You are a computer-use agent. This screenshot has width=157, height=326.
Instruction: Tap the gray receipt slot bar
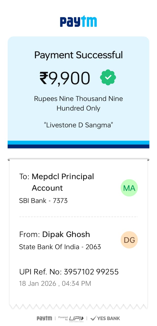point(78,159)
